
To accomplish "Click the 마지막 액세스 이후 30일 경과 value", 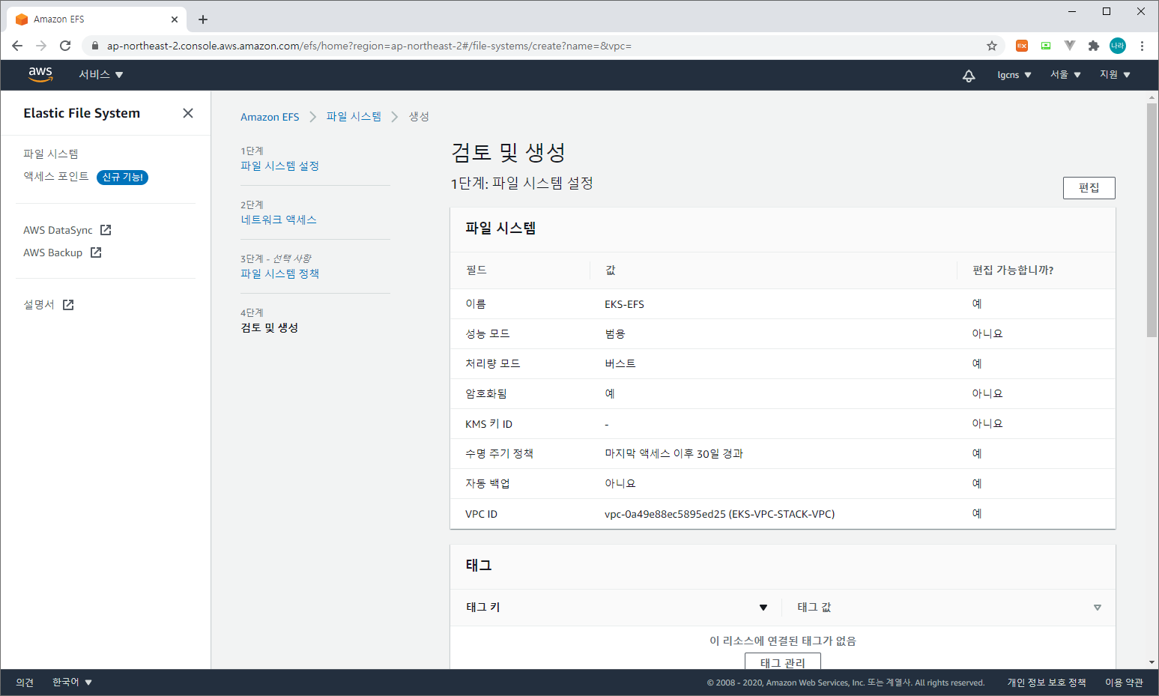I will point(674,454).
